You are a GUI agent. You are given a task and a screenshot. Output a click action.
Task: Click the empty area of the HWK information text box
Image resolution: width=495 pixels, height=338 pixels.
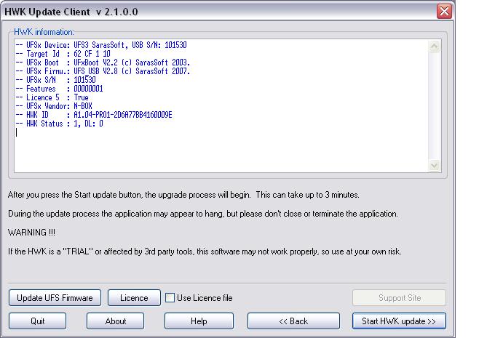(x=221, y=151)
